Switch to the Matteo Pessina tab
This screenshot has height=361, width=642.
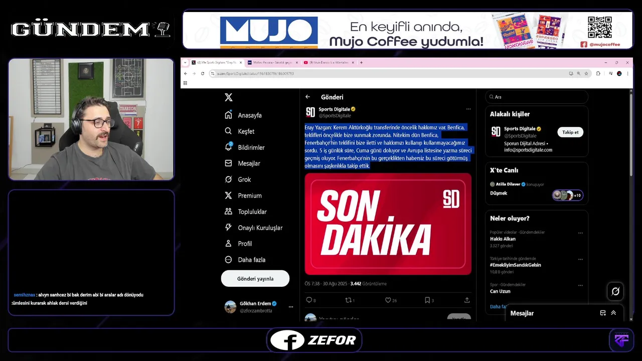click(x=273, y=63)
